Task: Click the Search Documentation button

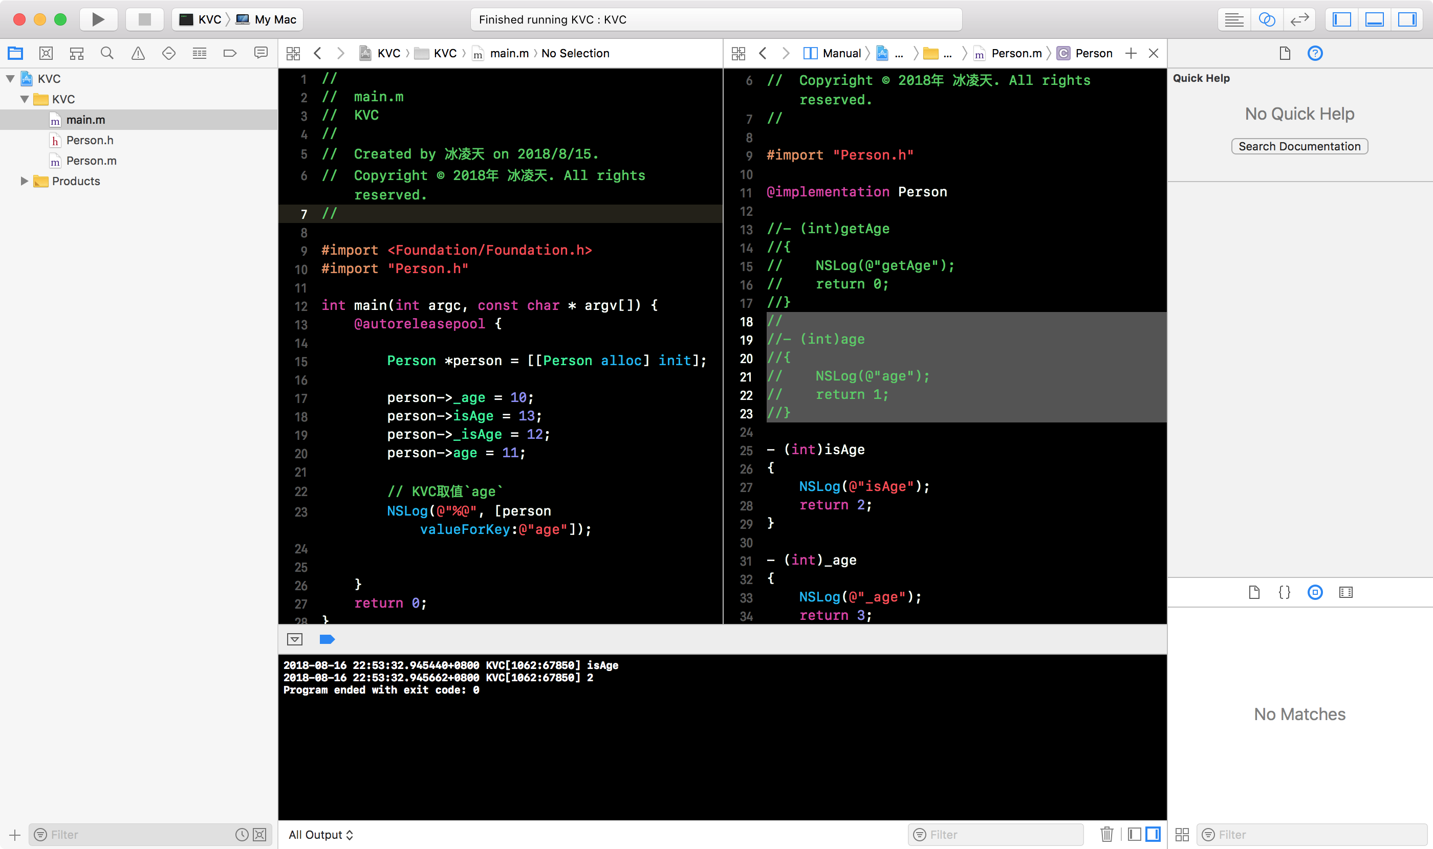Action: point(1299,146)
